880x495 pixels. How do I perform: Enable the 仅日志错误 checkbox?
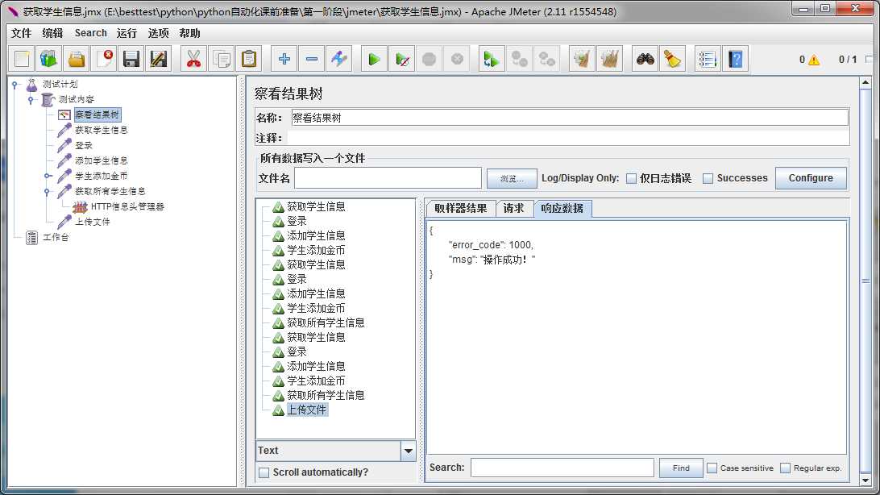pyautogui.click(x=631, y=178)
